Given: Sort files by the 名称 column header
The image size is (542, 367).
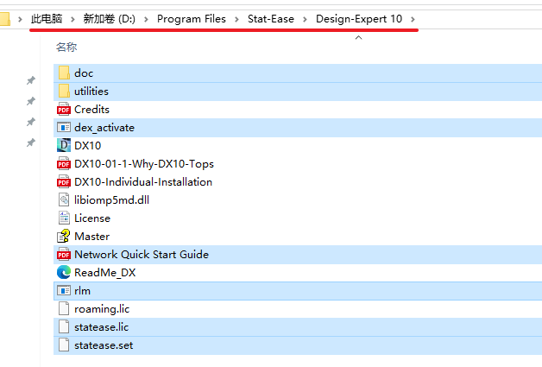Looking at the screenshot, I should tap(68, 47).
